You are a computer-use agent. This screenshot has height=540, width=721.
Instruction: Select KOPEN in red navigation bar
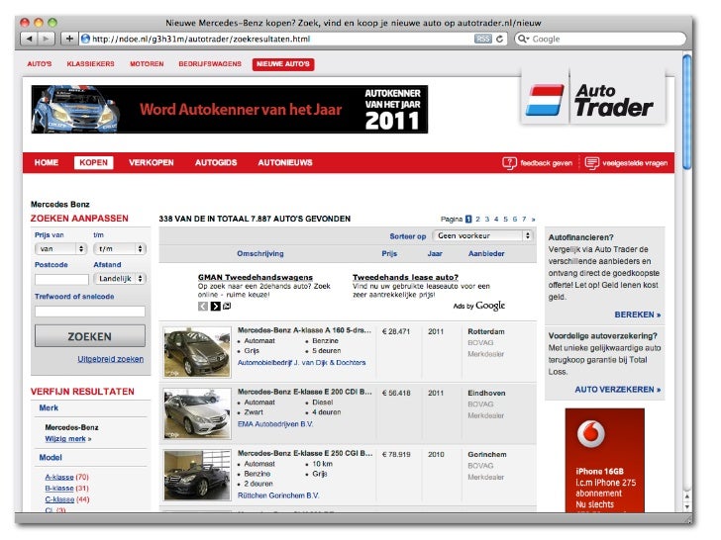pyautogui.click(x=93, y=162)
